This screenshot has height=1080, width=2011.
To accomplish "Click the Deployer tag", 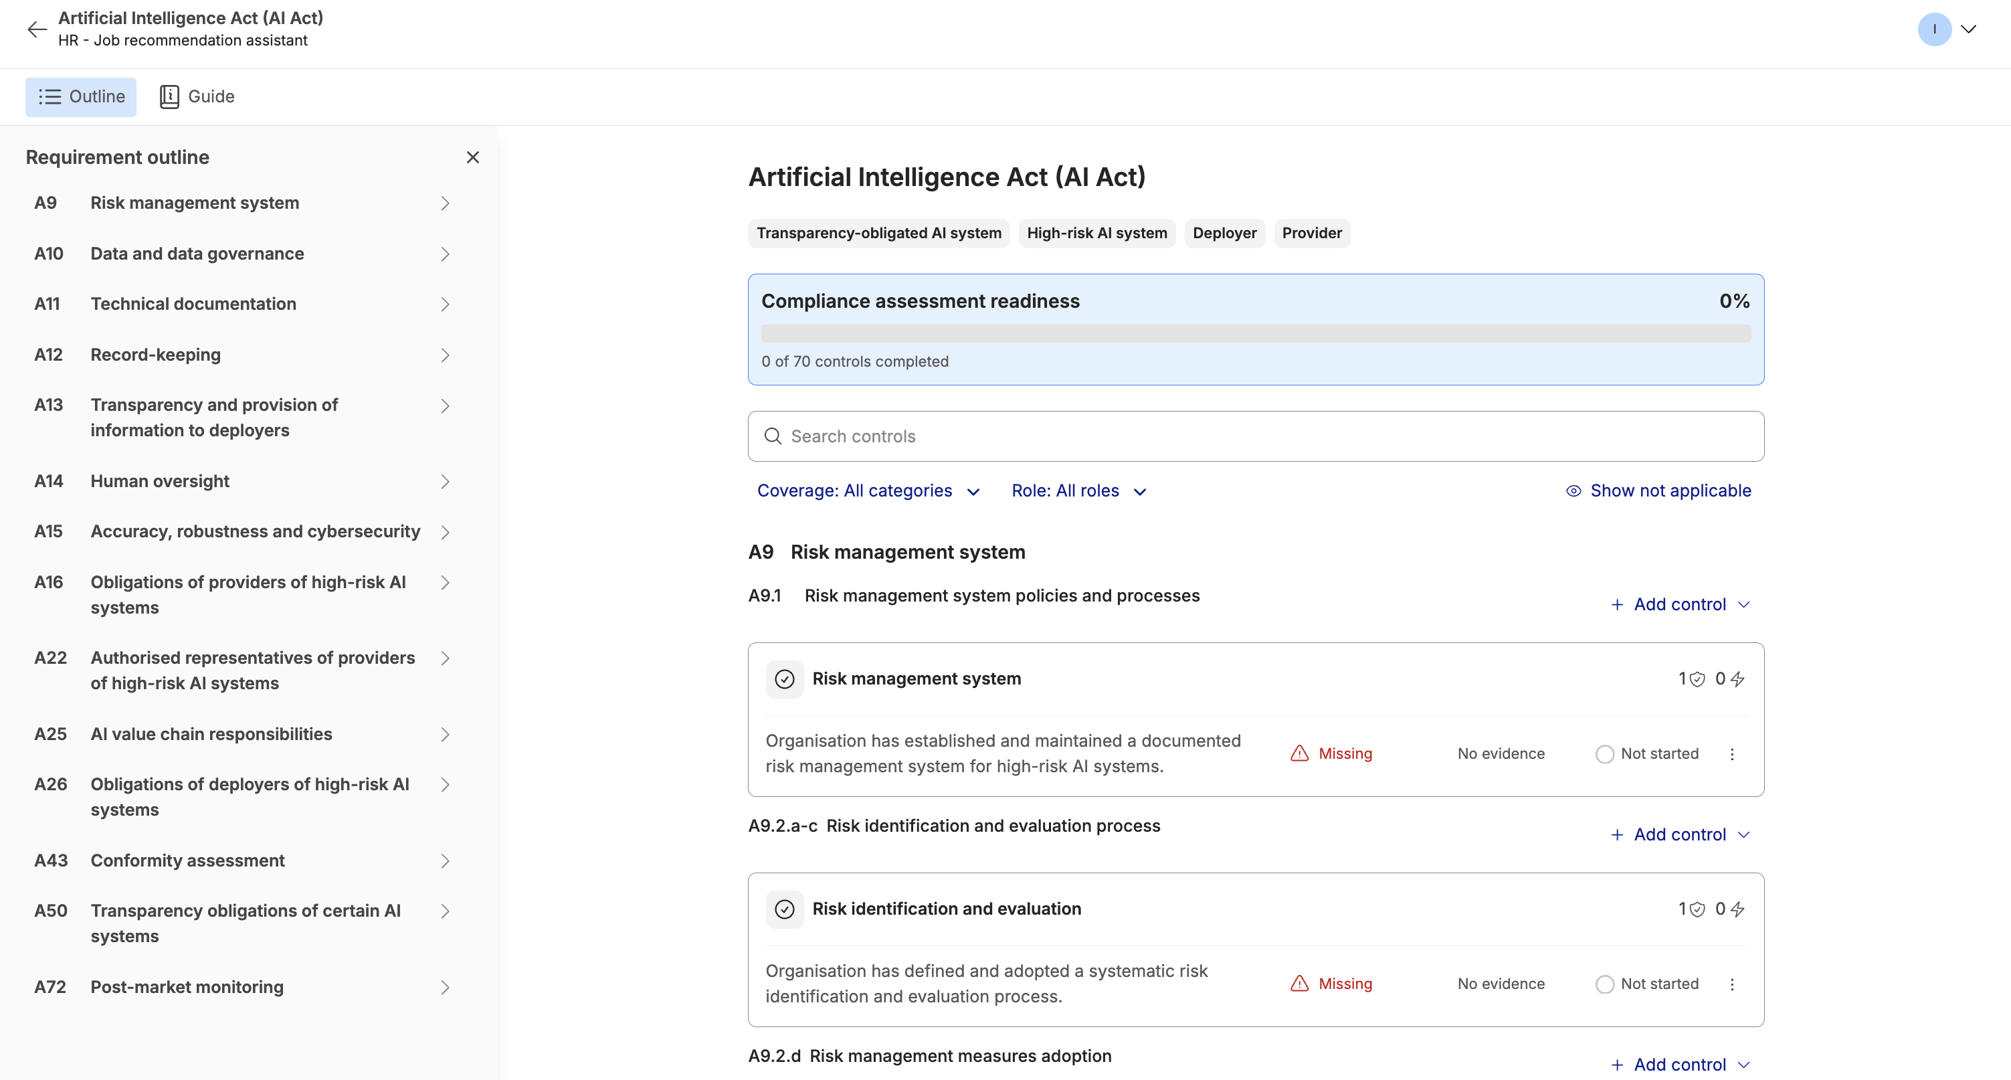I will [1224, 233].
